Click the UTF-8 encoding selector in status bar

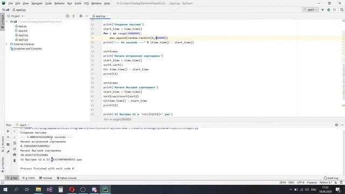(x=301, y=182)
